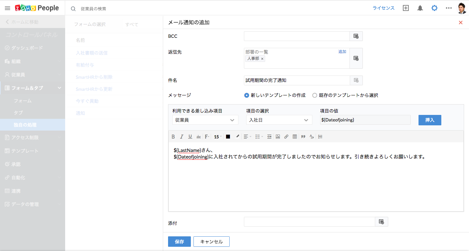Open the 従業員 merge field dropdown
The height and width of the screenshot is (251, 469).
point(205,120)
